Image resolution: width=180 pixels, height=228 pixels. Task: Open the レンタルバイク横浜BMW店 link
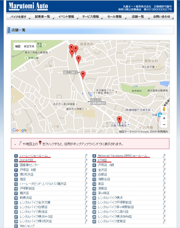pyautogui.click(x=115, y=217)
